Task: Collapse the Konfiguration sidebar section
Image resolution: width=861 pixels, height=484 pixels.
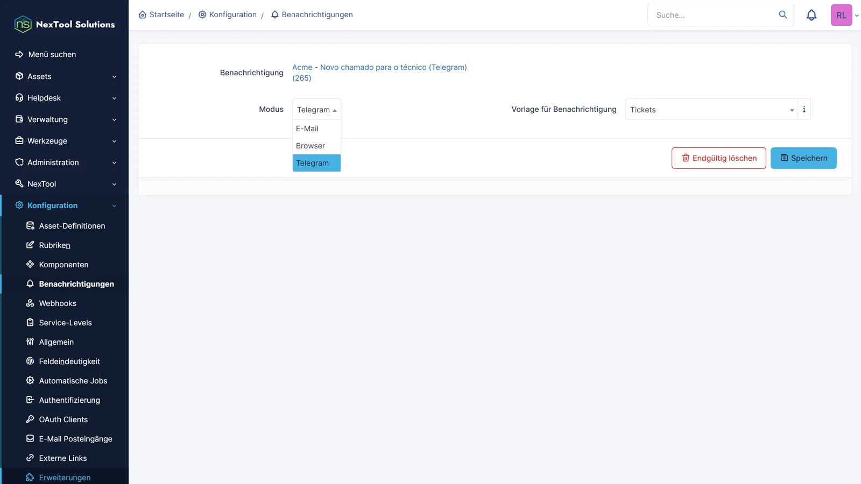Action: [x=65, y=205]
